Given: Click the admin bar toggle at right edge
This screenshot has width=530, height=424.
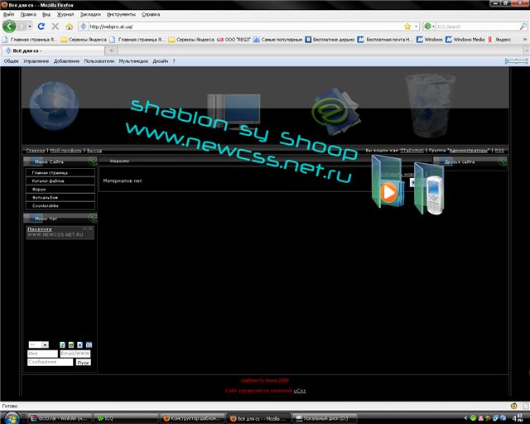Looking at the screenshot, I should (516, 61).
